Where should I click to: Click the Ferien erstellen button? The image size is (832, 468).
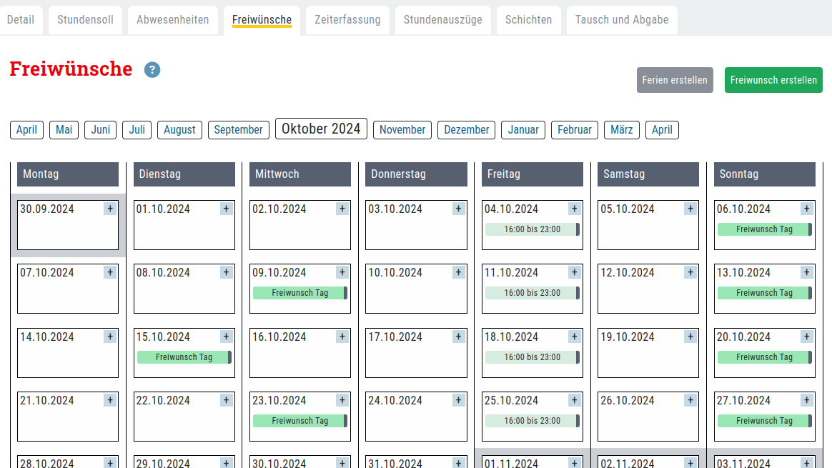pyautogui.click(x=675, y=80)
